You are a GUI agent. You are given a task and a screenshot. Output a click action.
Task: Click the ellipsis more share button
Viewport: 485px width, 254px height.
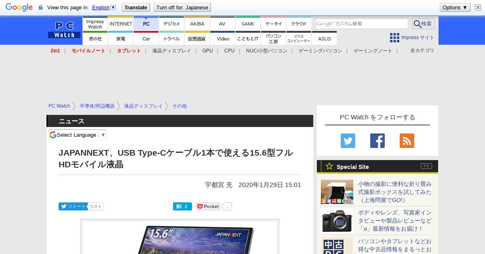click(227, 206)
